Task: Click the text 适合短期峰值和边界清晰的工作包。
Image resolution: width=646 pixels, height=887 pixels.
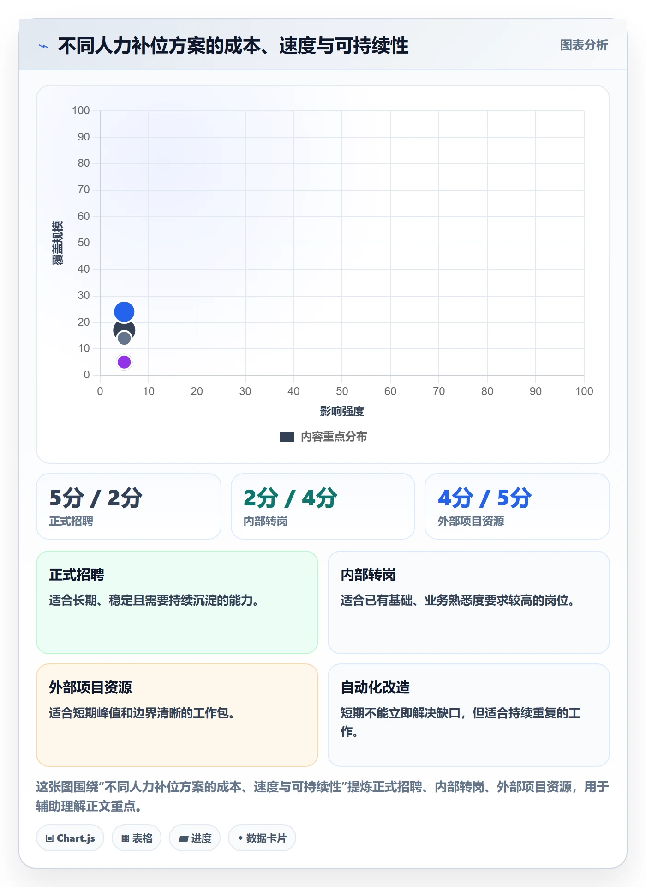Action: click(142, 713)
